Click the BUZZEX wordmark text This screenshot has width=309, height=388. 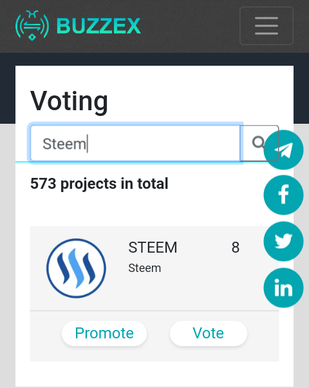(x=98, y=26)
